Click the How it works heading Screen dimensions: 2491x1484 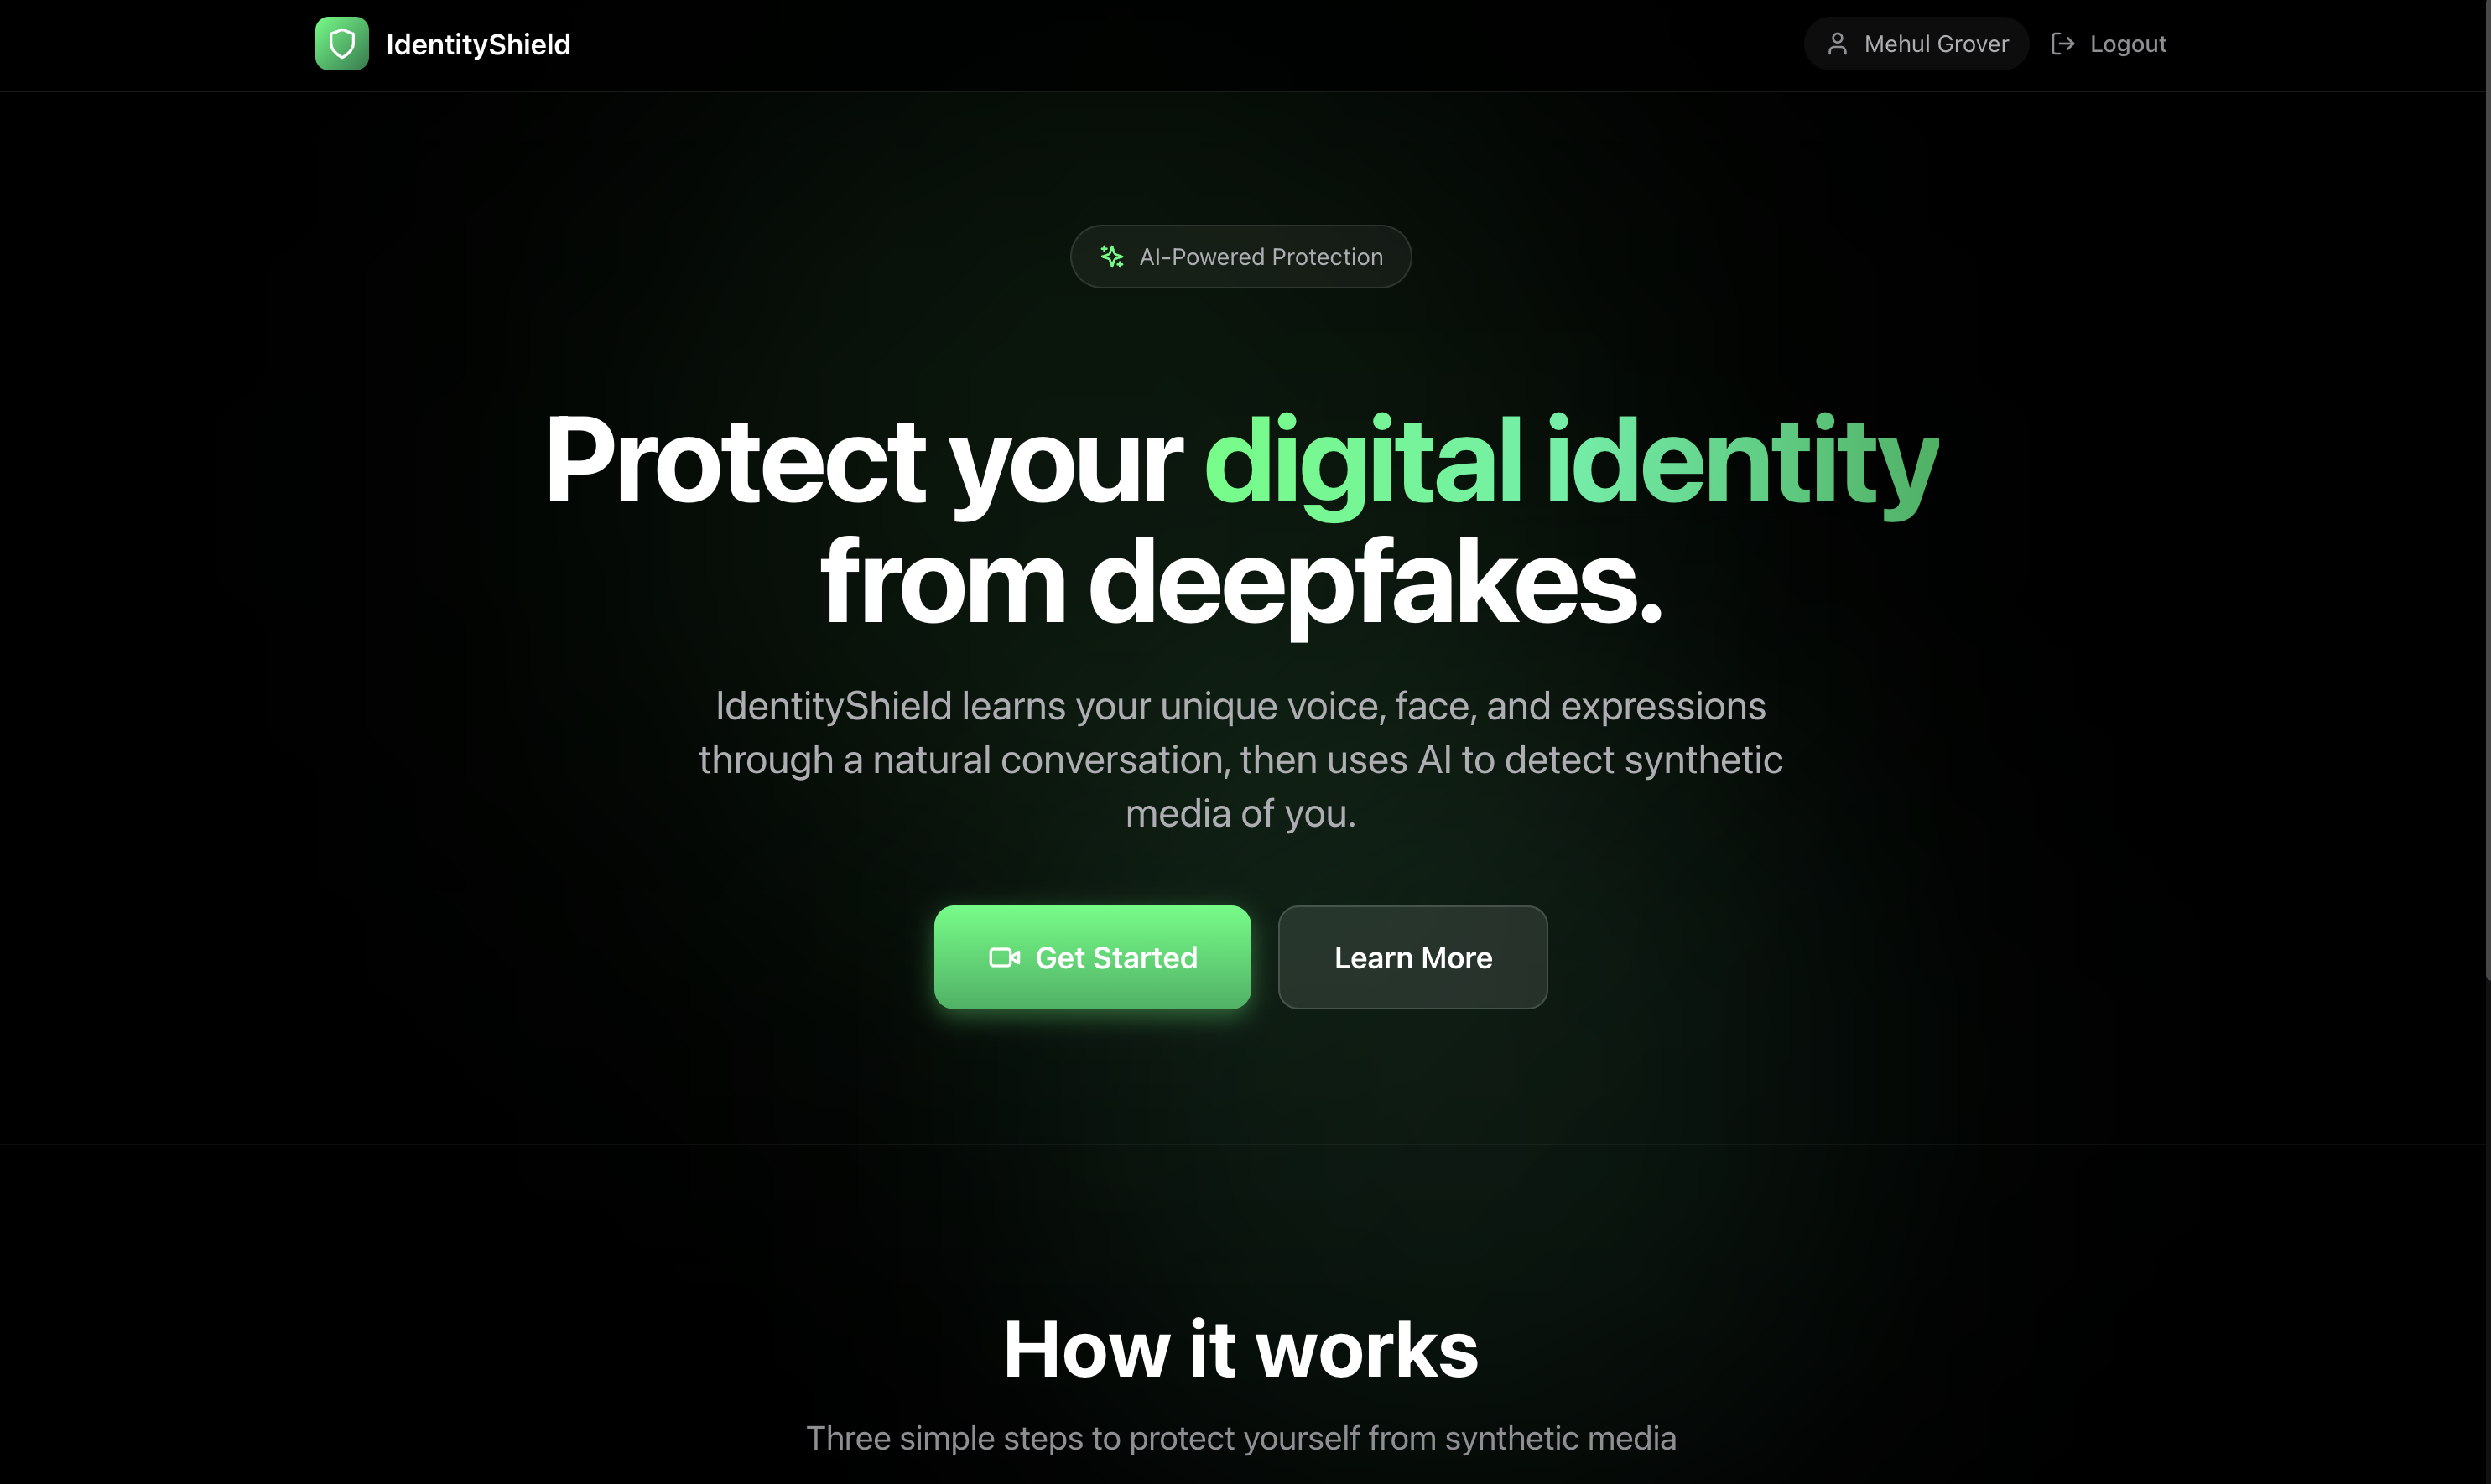[x=1240, y=1349]
